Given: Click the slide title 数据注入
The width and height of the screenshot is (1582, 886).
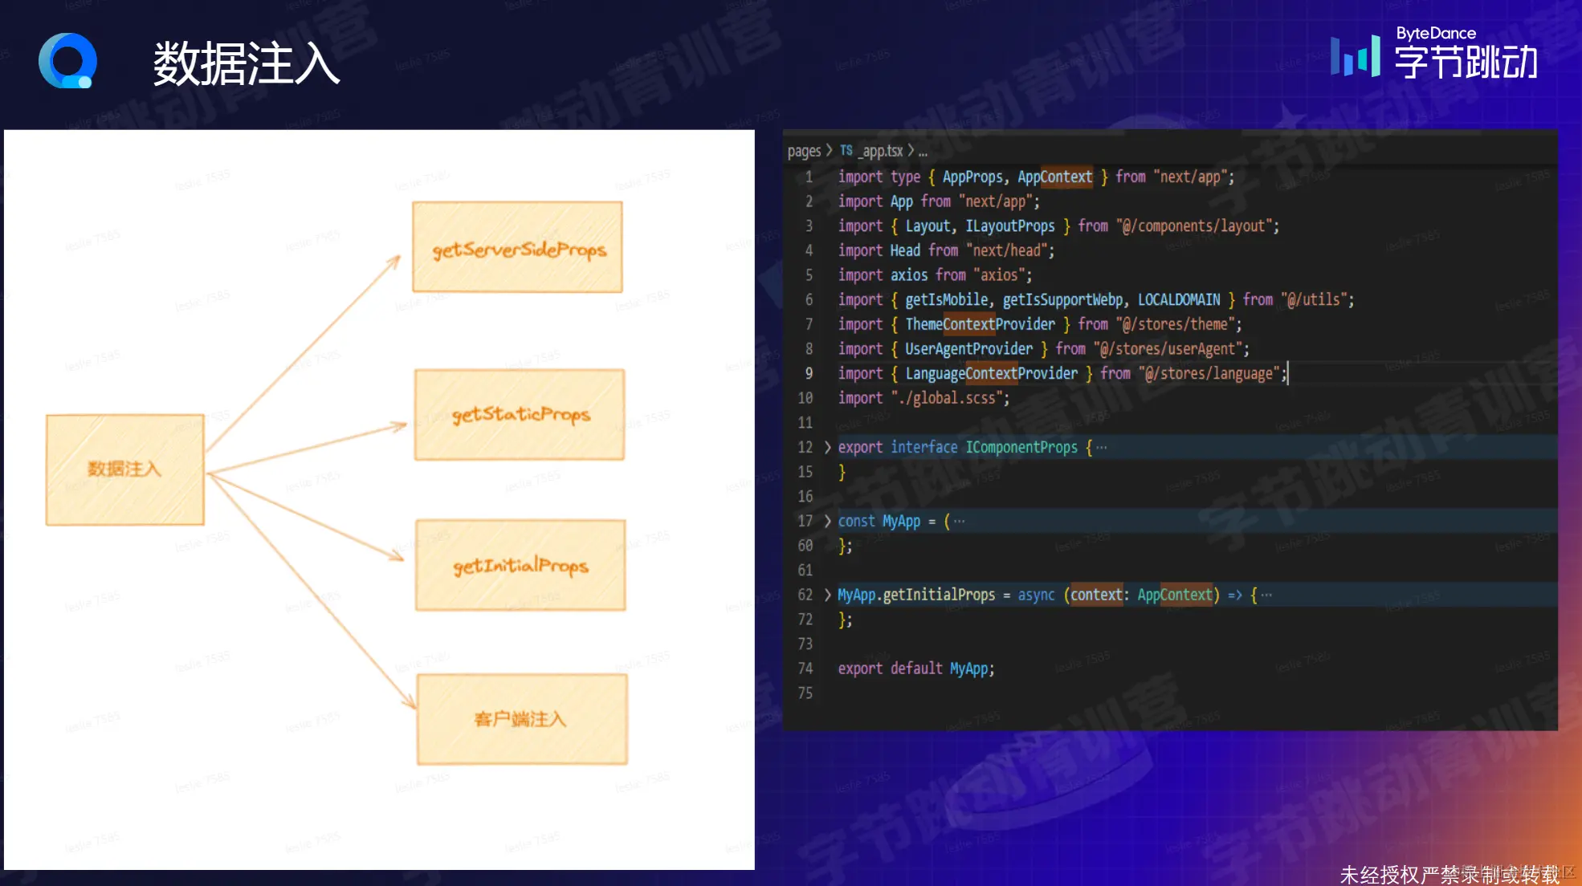Looking at the screenshot, I should [x=247, y=64].
